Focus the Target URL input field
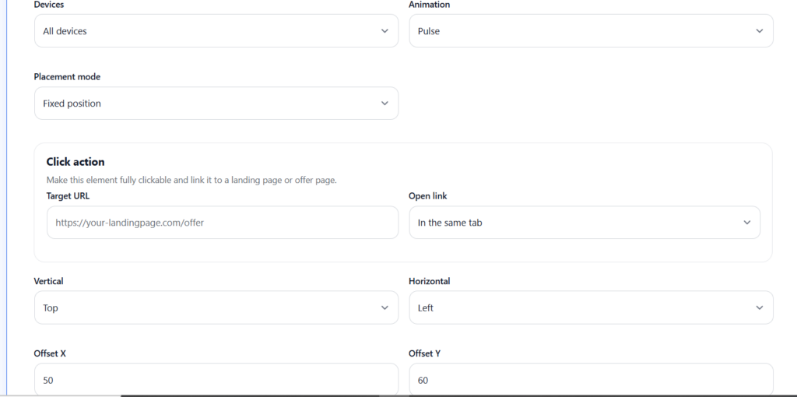The width and height of the screenshot is (797, 397). pos(222,223)
